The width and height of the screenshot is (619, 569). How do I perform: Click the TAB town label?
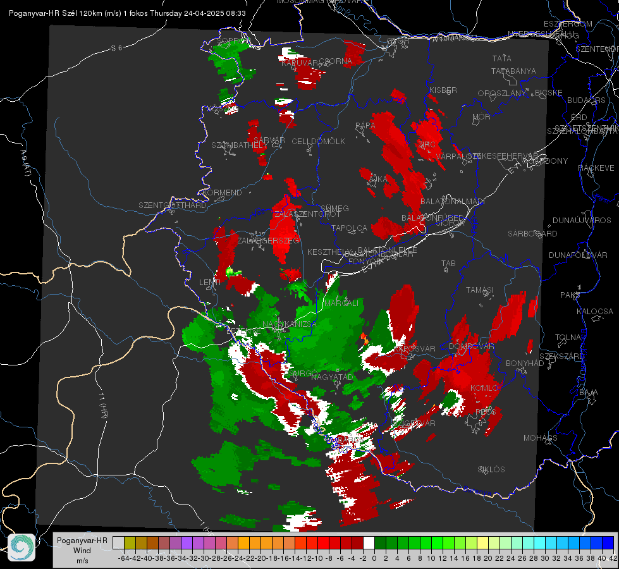pyautogui.click(x=448, y=264)
